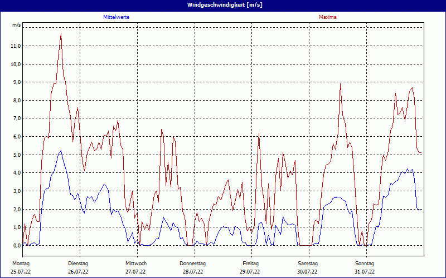This screenshot has width=446, height=278.
Task: Select the Donnerstag day label
Action: click(x=193, y=263)
